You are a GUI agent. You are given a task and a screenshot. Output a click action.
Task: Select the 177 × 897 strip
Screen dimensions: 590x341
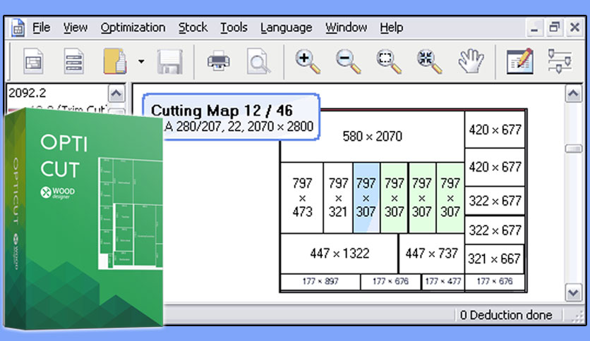[x=320, y=282]
